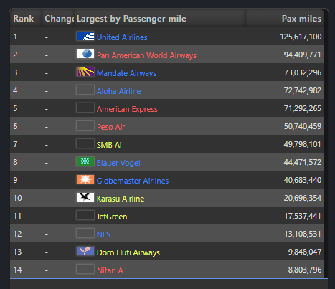Screen dimensions: 335x289
Task: Click the Mandate Airways sunburst logo
Action: click(x=85, y=72)
